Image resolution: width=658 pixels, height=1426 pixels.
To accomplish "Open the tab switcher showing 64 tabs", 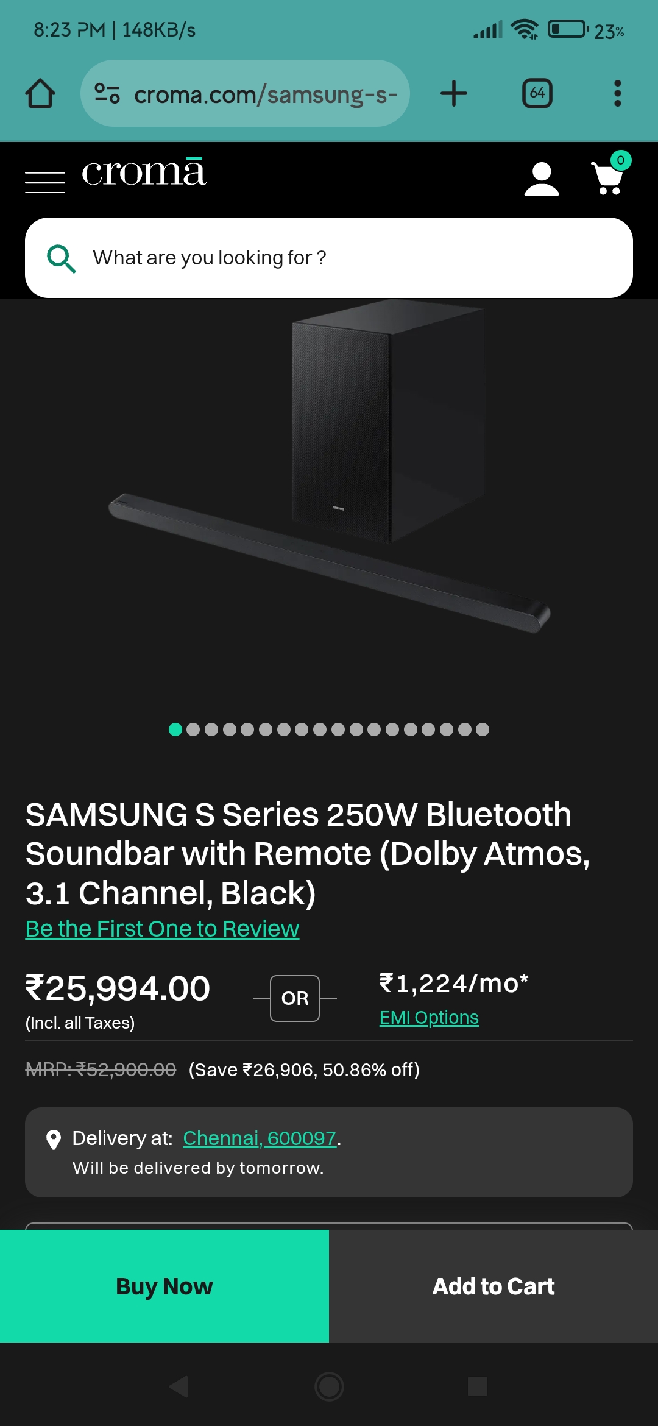I will (x=537, y=94).
